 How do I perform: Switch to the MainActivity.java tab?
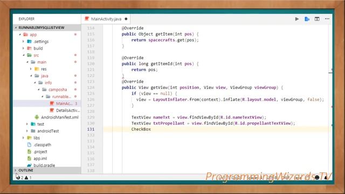coord(106,19)
